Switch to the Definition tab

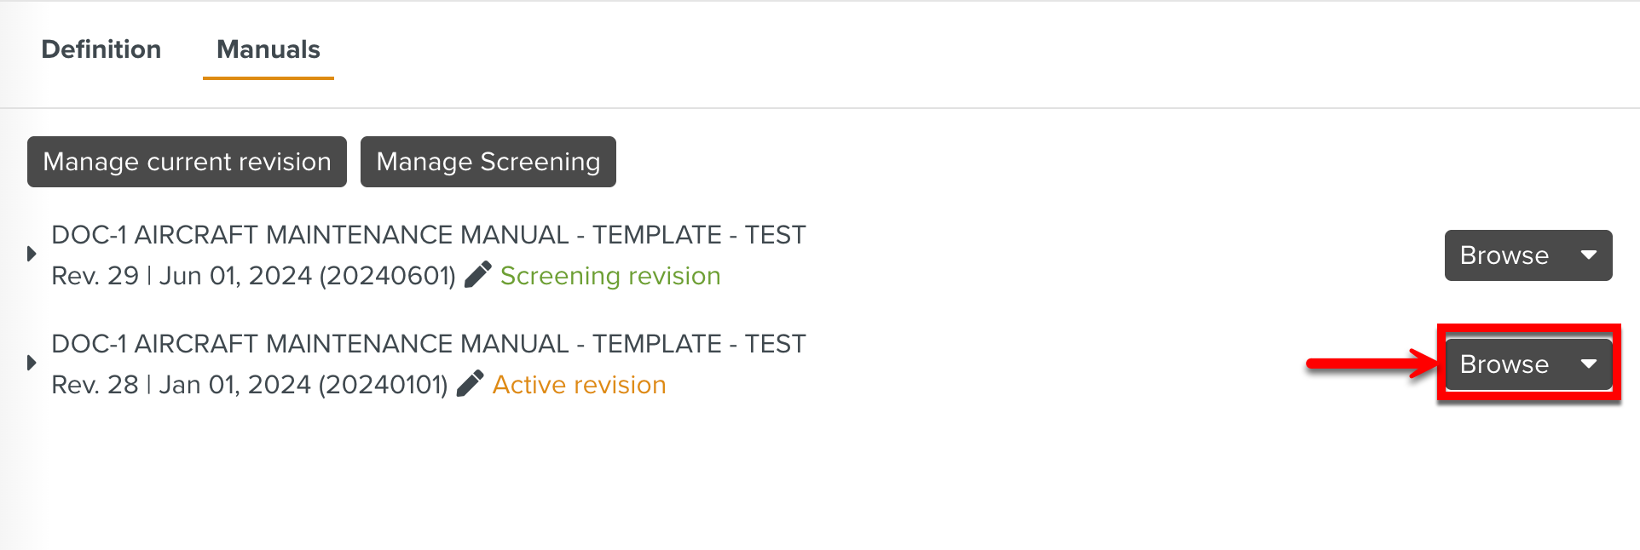point(101,49)
